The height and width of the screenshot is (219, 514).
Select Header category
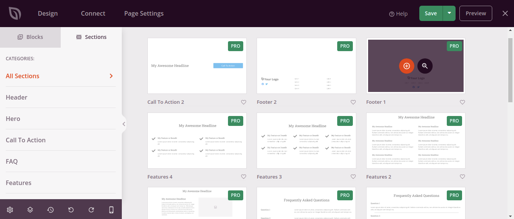(61, 97)
